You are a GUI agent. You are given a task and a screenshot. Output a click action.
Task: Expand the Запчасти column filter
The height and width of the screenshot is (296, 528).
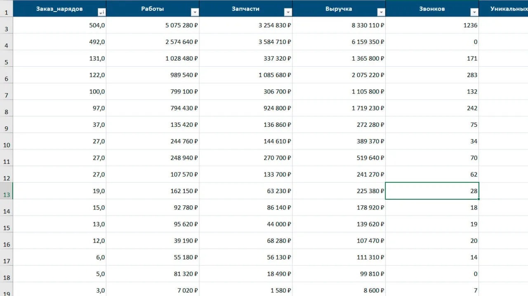pyautogui.click(x=288, y=12)
